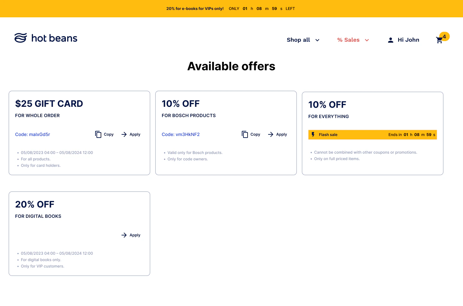Click the hot beans logo icon
463x306 pixels.
click(x=20, y=38)
